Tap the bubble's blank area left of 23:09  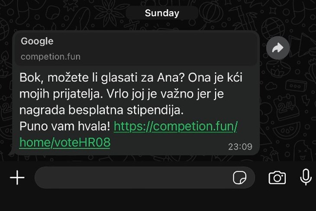pyautogui.click(x=169, y=143)
